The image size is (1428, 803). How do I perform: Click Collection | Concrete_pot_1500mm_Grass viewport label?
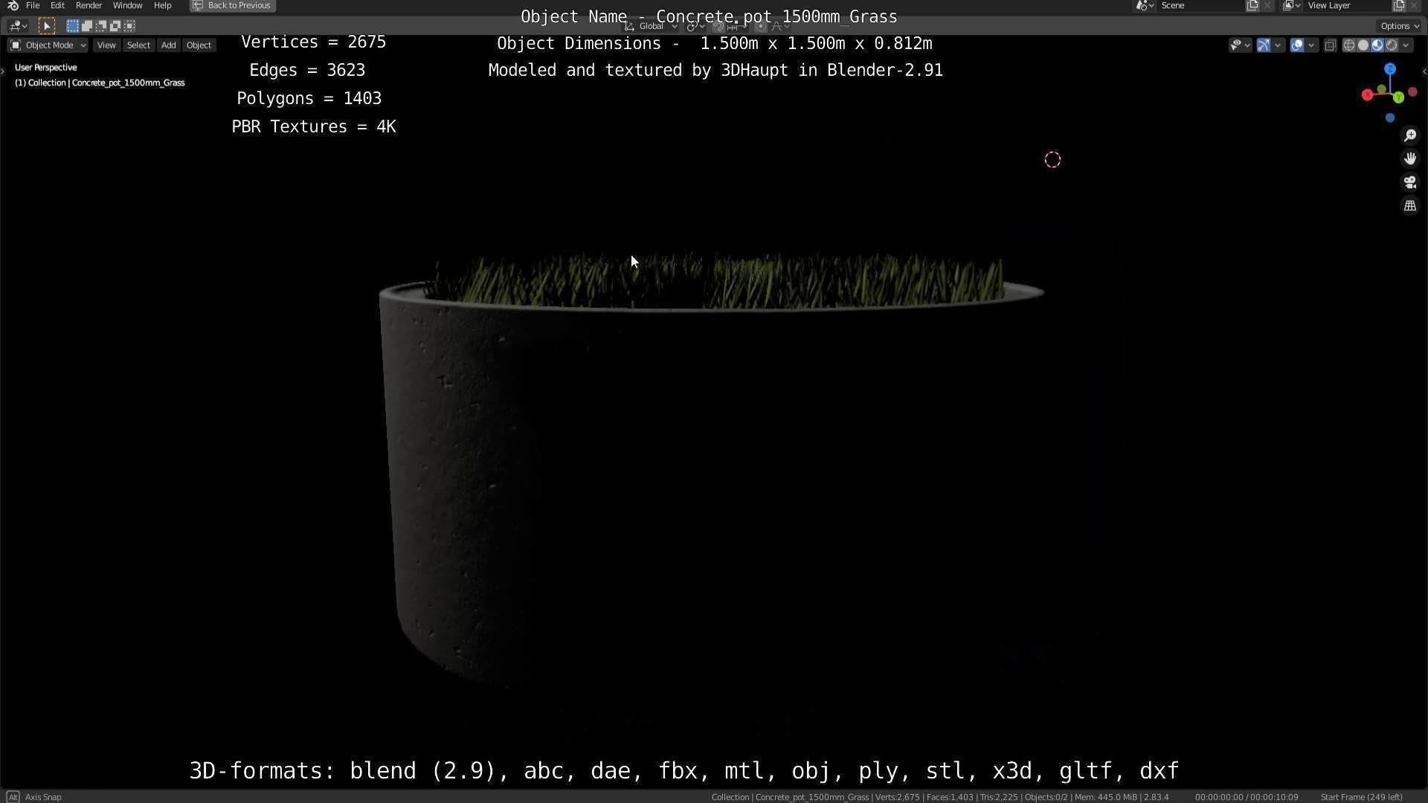pos(100,83)
